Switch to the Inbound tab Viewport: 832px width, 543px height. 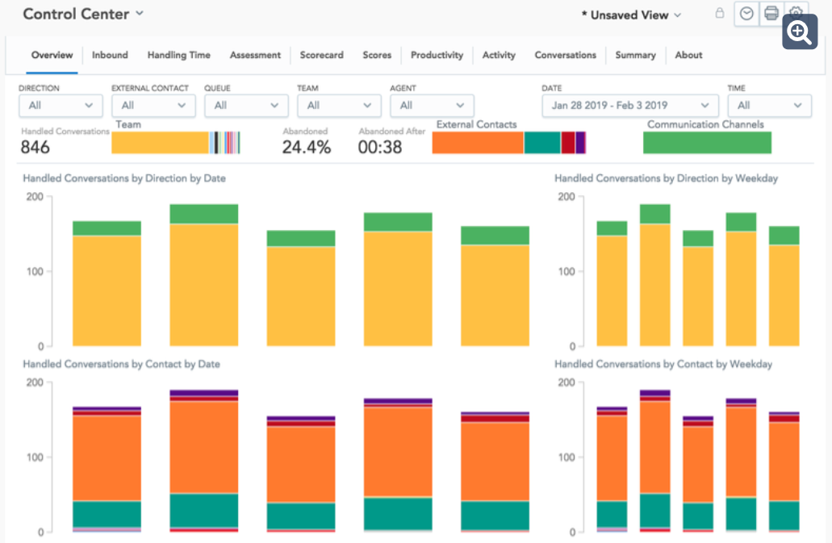110,55
